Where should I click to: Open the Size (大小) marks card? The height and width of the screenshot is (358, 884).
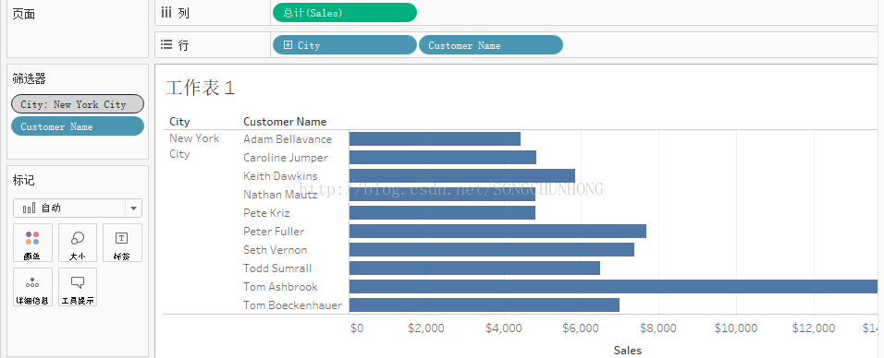coord(78,243)
